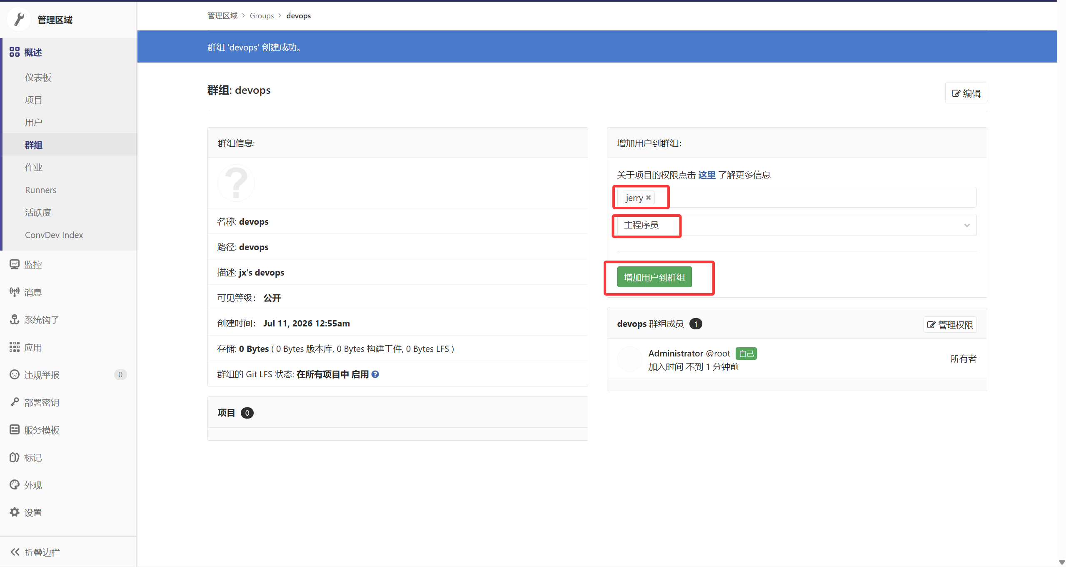Click 监控 sidebar item text

pos(33,264)
